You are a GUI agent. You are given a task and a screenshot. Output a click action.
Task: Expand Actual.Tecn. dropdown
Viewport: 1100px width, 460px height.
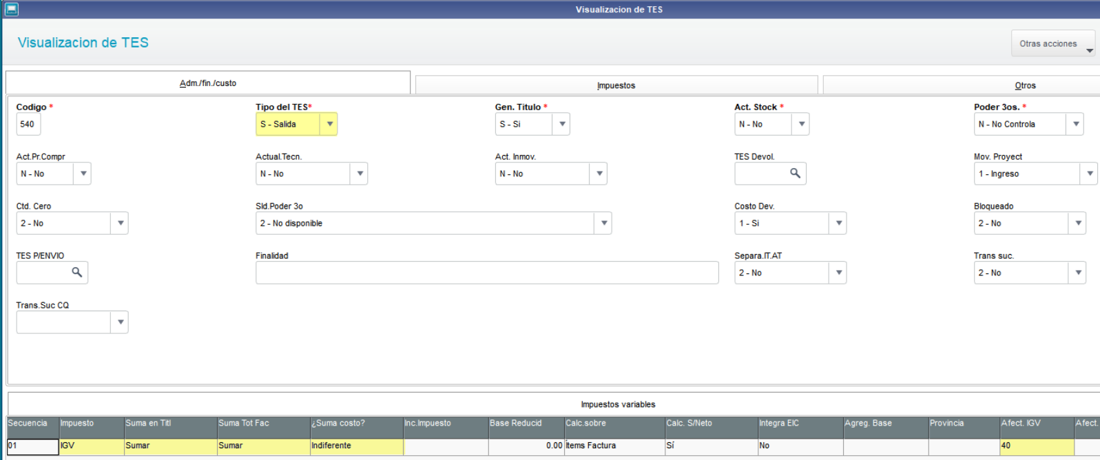click(x=360, y=174)
